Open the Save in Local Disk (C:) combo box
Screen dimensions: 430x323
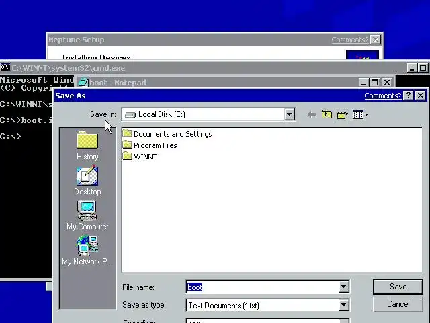tap(208, 114)
